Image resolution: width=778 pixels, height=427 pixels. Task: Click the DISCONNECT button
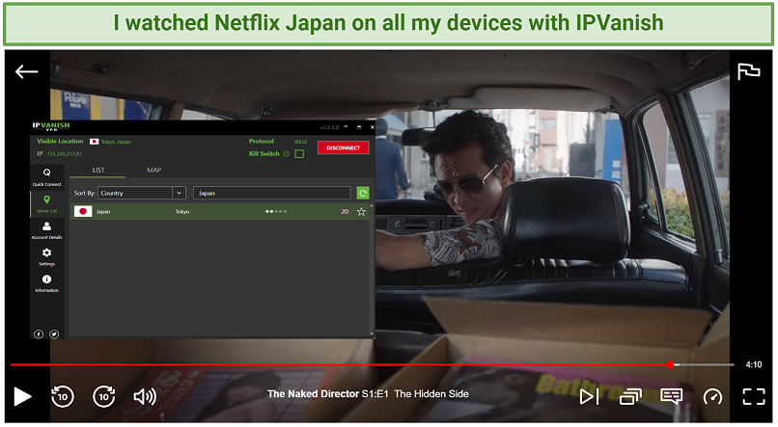[344, 147]
